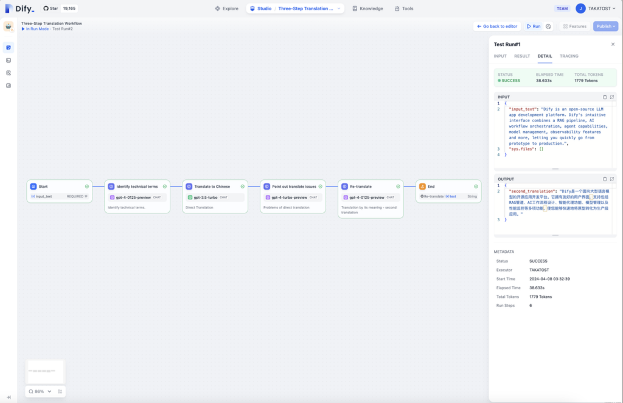Image resolution: width=623 pixels, height=403 pixels.
Task: Click the Translate to Chinese success checkmark
Action: tap(242, 186)
